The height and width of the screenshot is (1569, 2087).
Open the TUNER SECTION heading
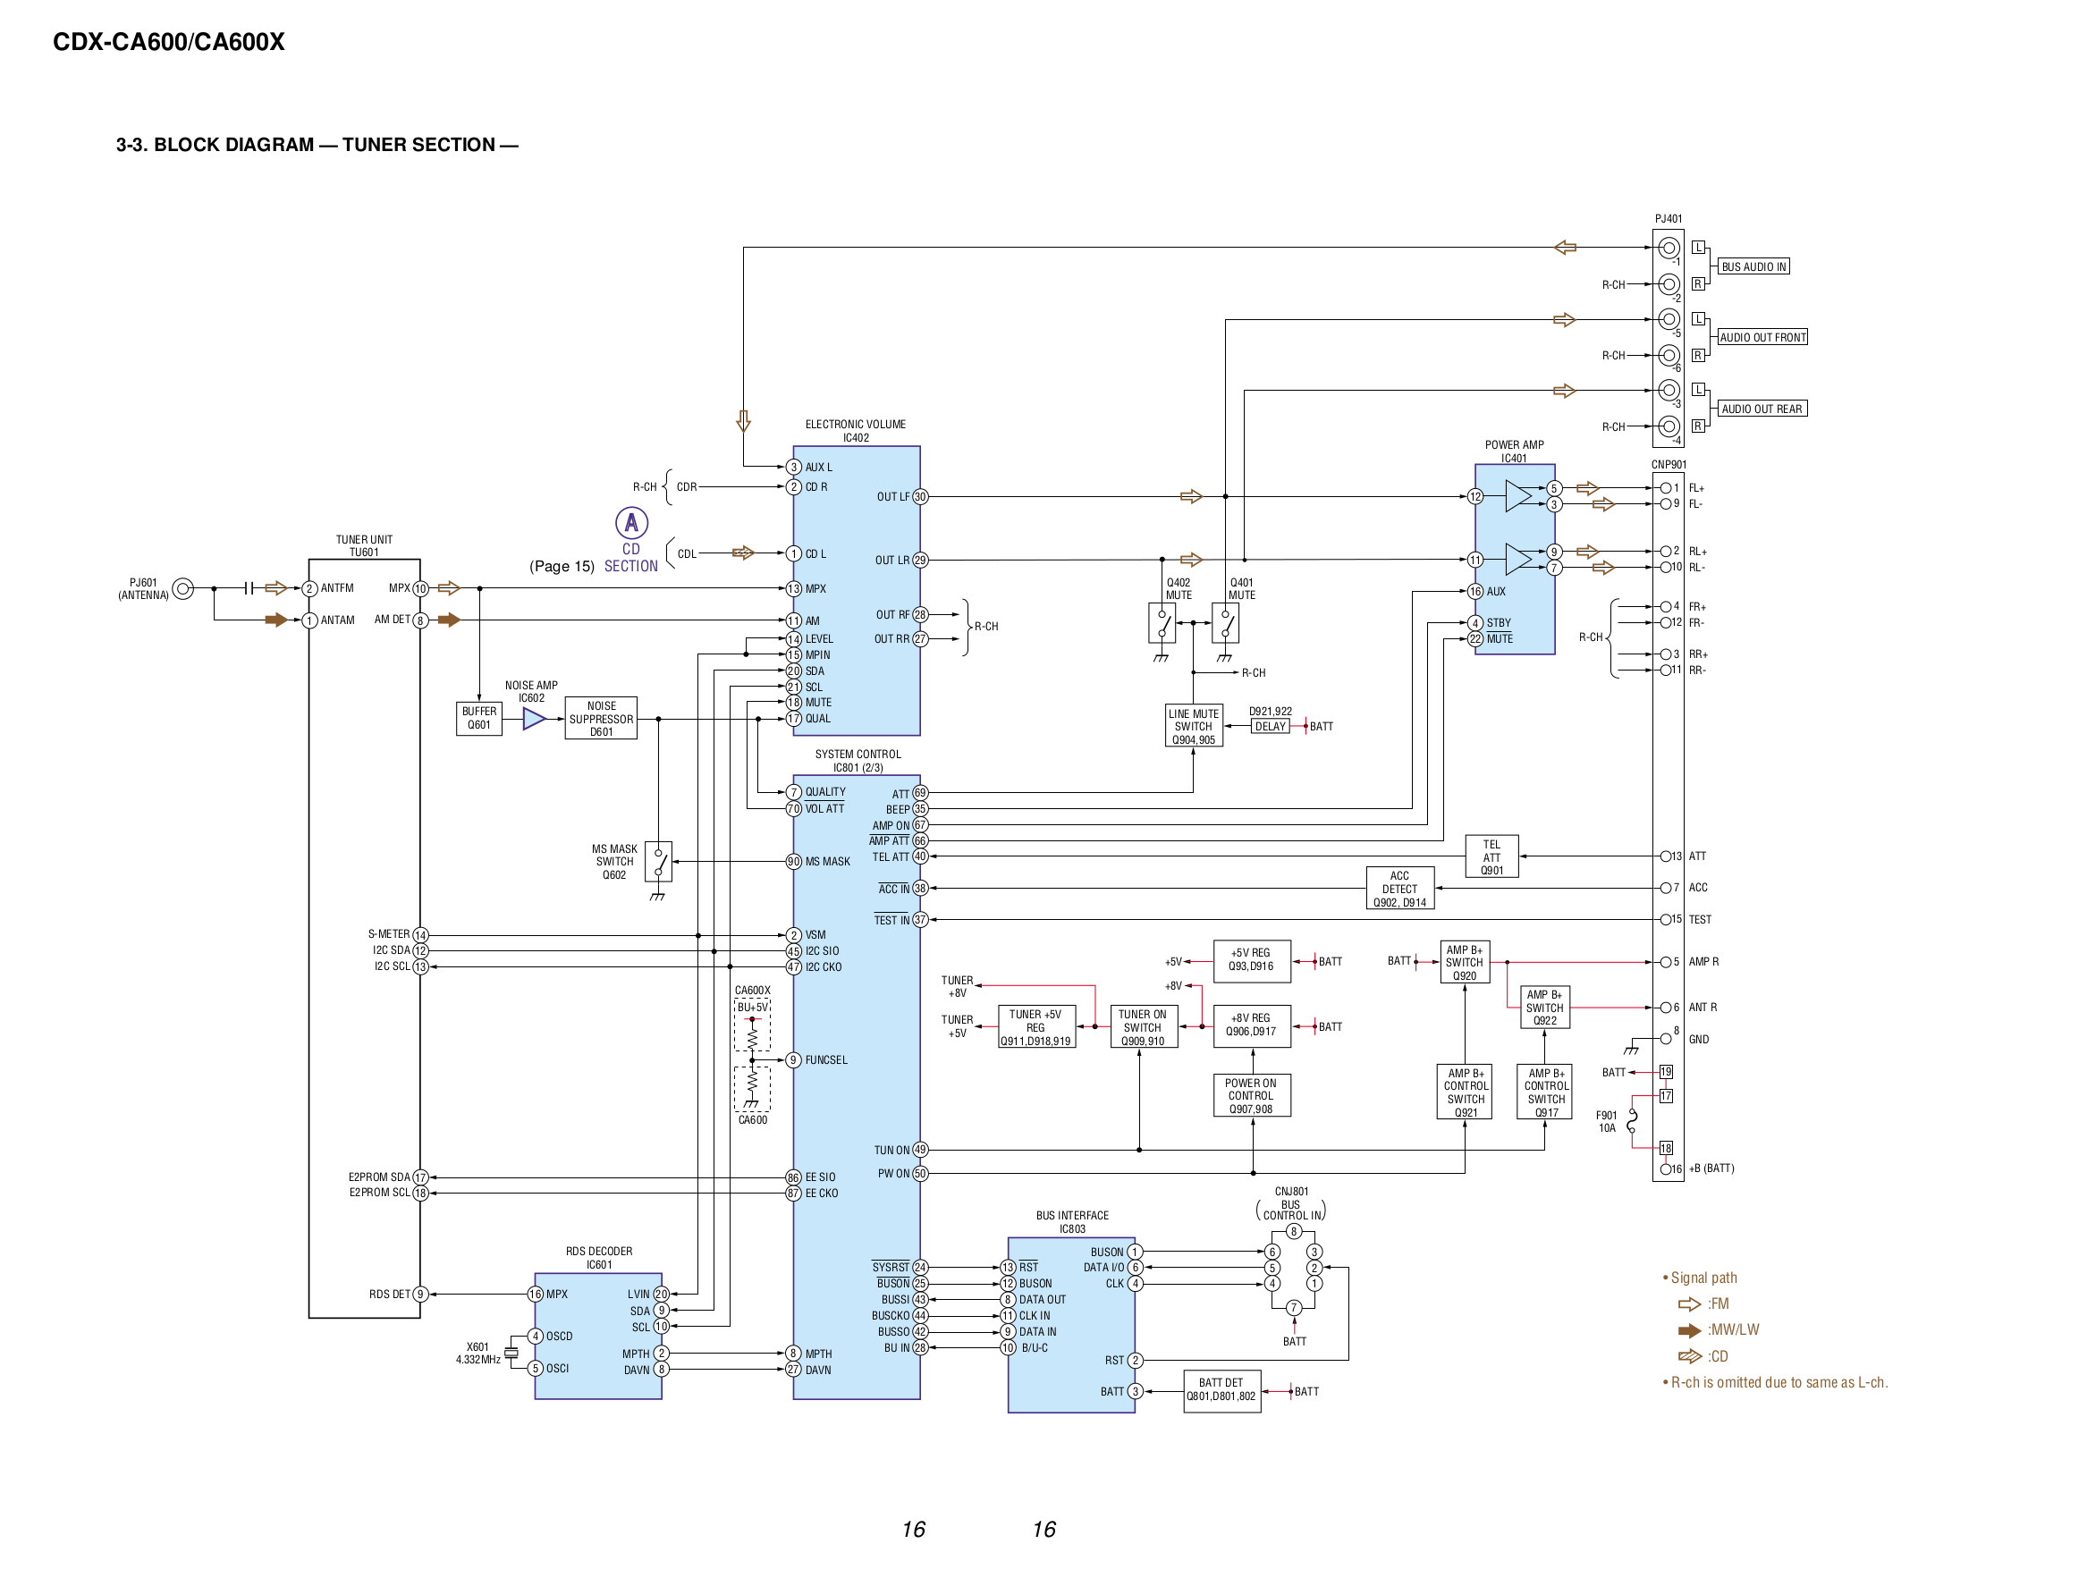tap(316, 144)
